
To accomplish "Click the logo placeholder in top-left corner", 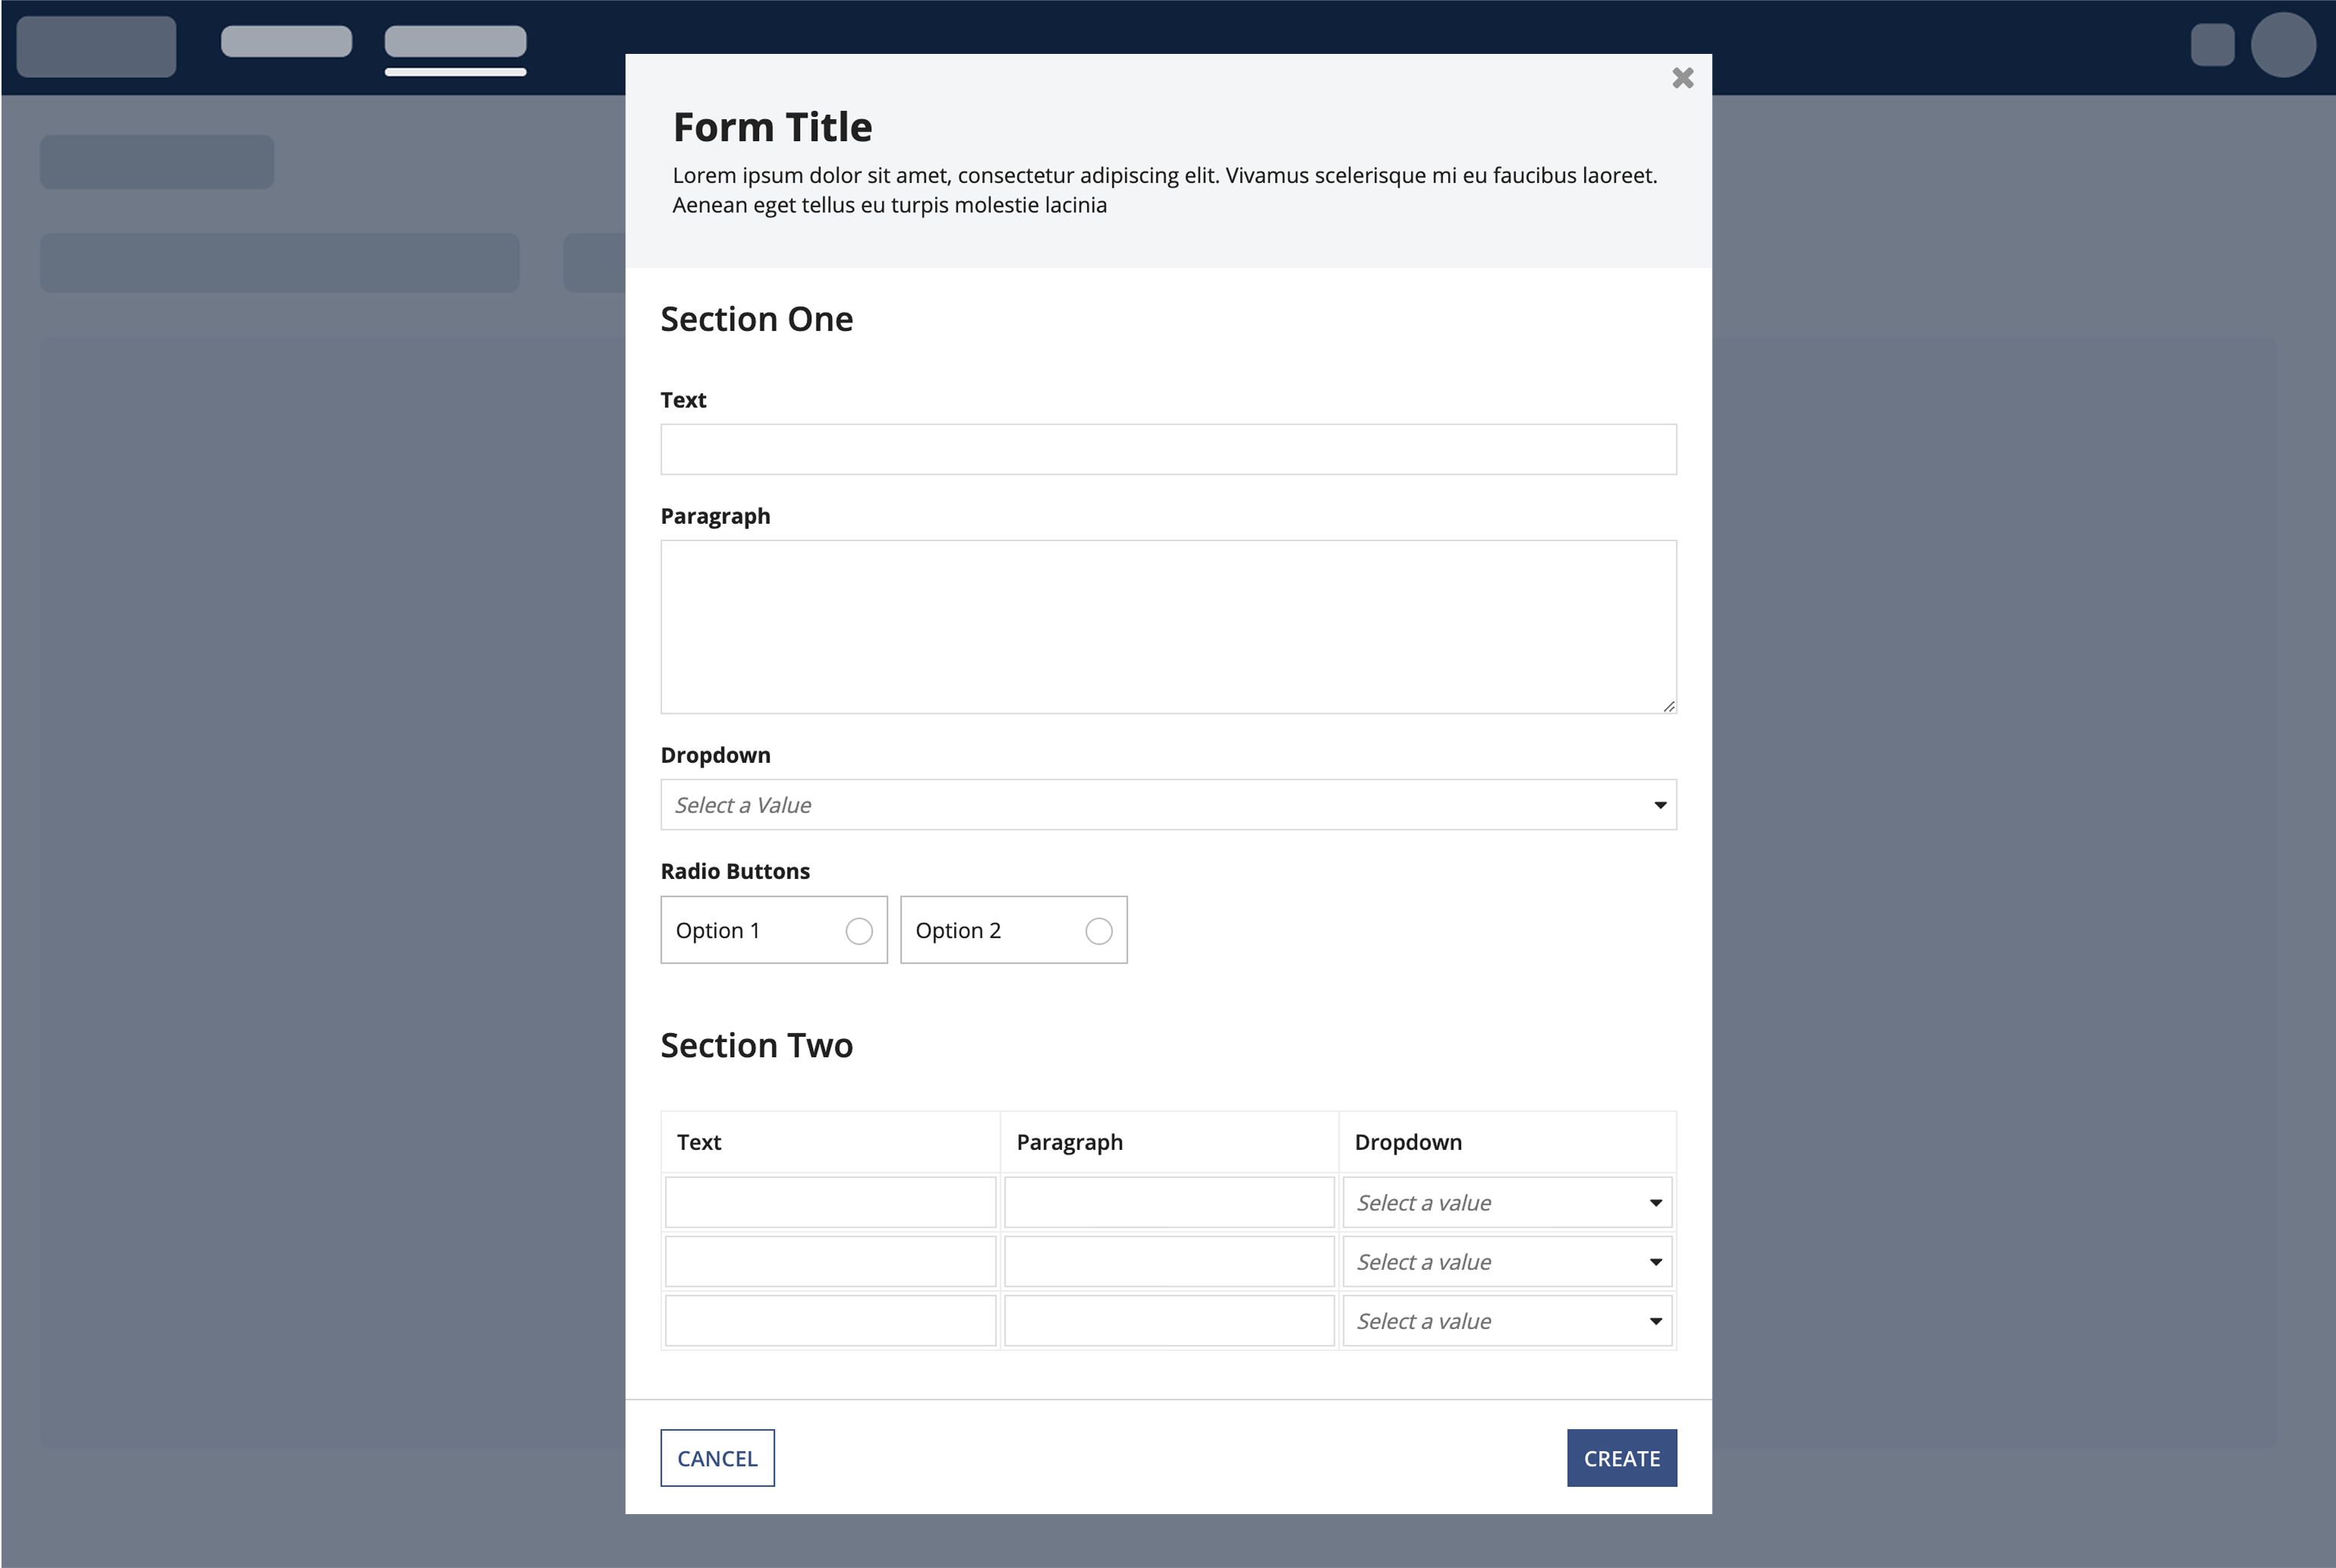I will coord(96,46).
